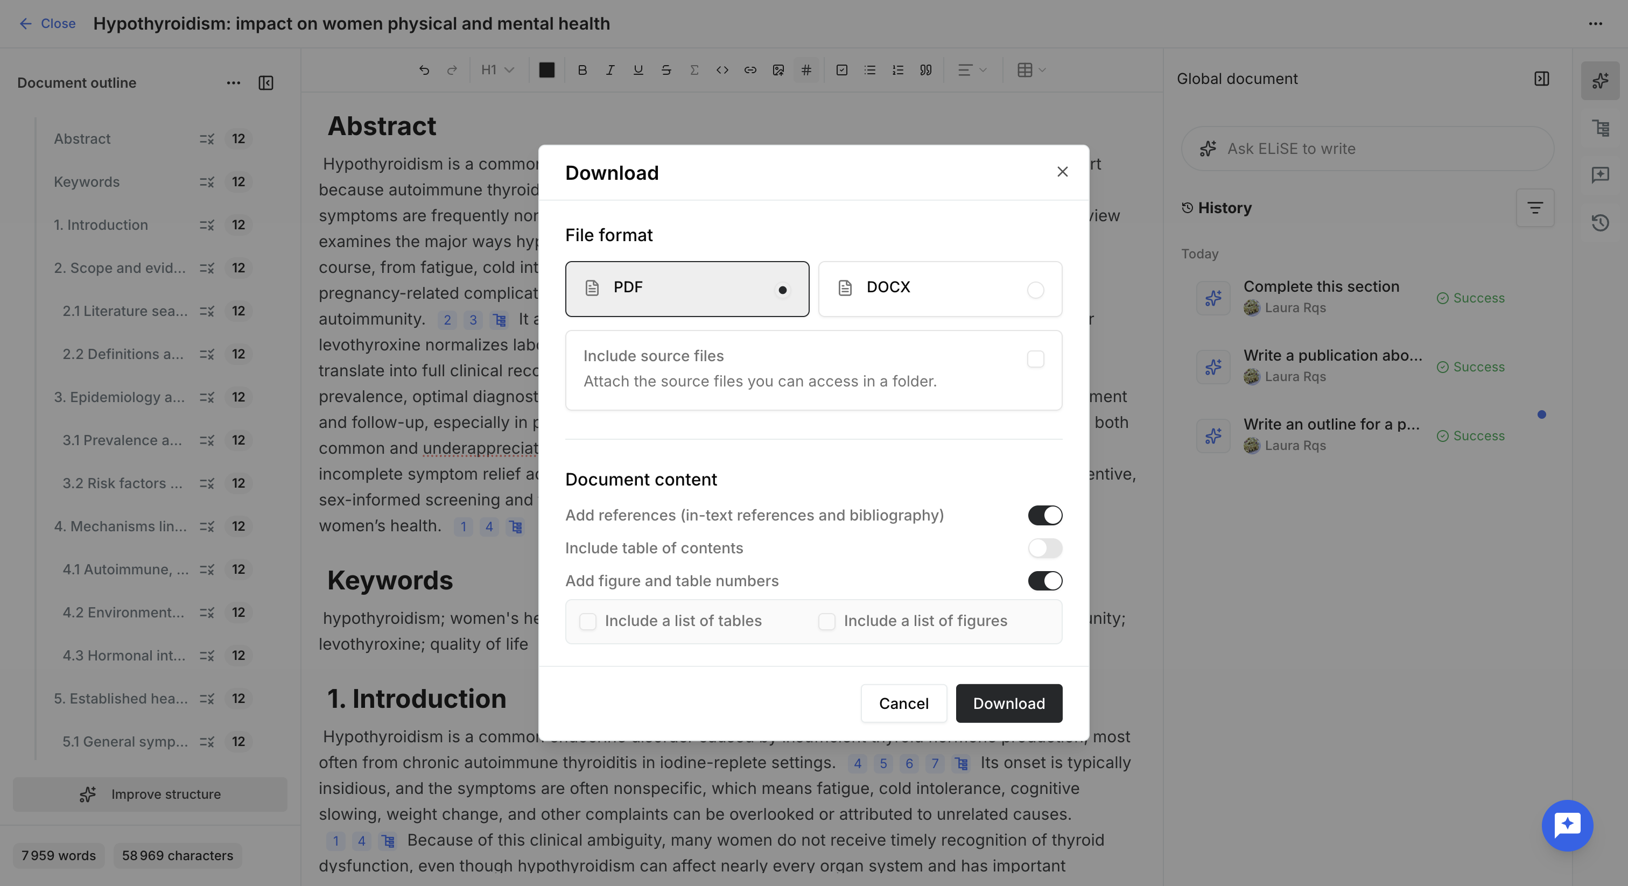1628x886 pixels.
Task: Jump to 1. Introduction in outline
Action: pos(101,225)
